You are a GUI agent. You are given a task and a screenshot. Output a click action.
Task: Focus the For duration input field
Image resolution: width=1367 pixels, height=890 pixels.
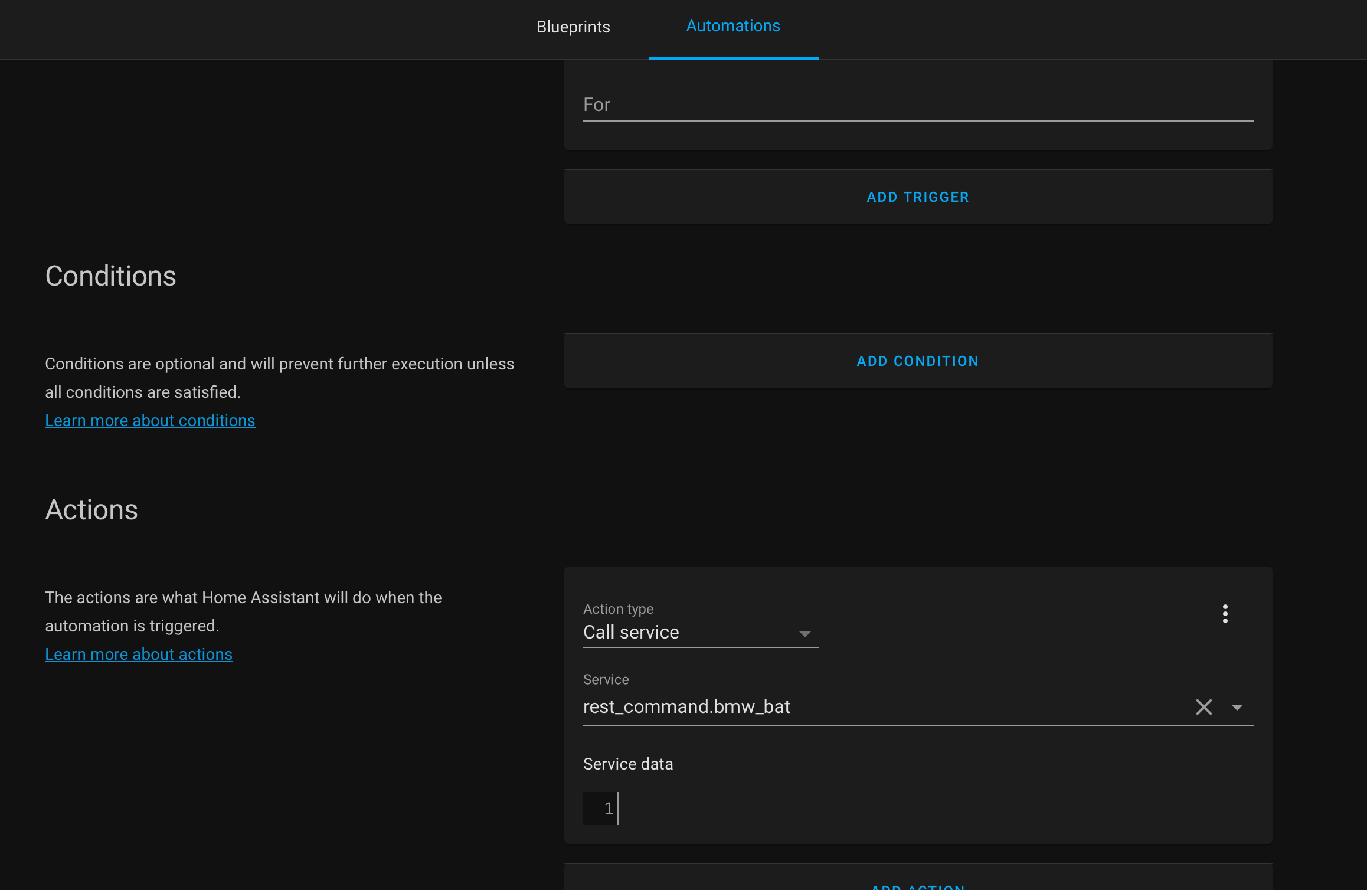pyautogui.click(x=918, y=104)
